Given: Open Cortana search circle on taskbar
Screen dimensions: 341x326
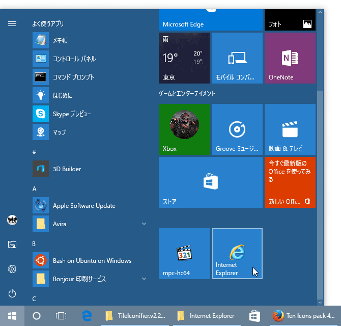Looking at the screenshot, I should click(37, 316).
